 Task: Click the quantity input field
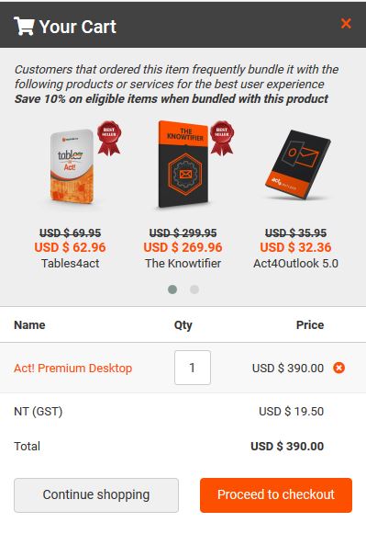point(193,368)
